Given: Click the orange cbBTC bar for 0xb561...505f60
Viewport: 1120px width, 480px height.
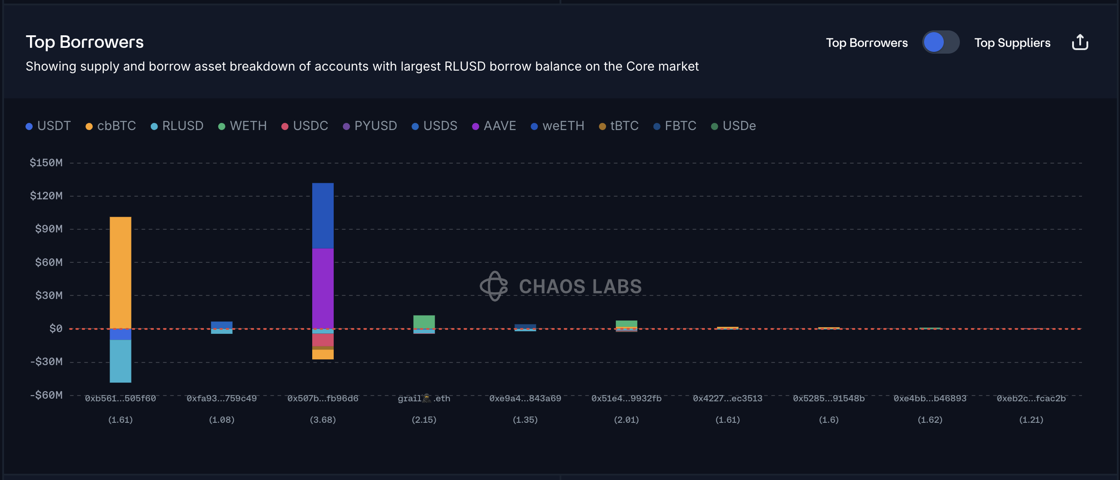Looking at the screenshot, I should [120, 273].
